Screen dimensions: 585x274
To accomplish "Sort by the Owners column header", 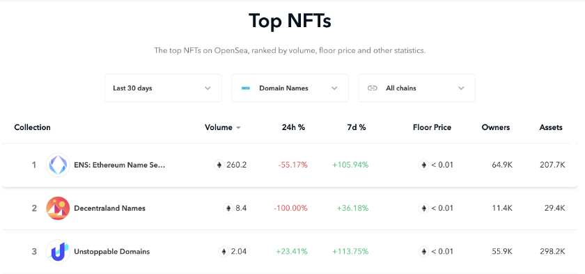I will point(496,127).
